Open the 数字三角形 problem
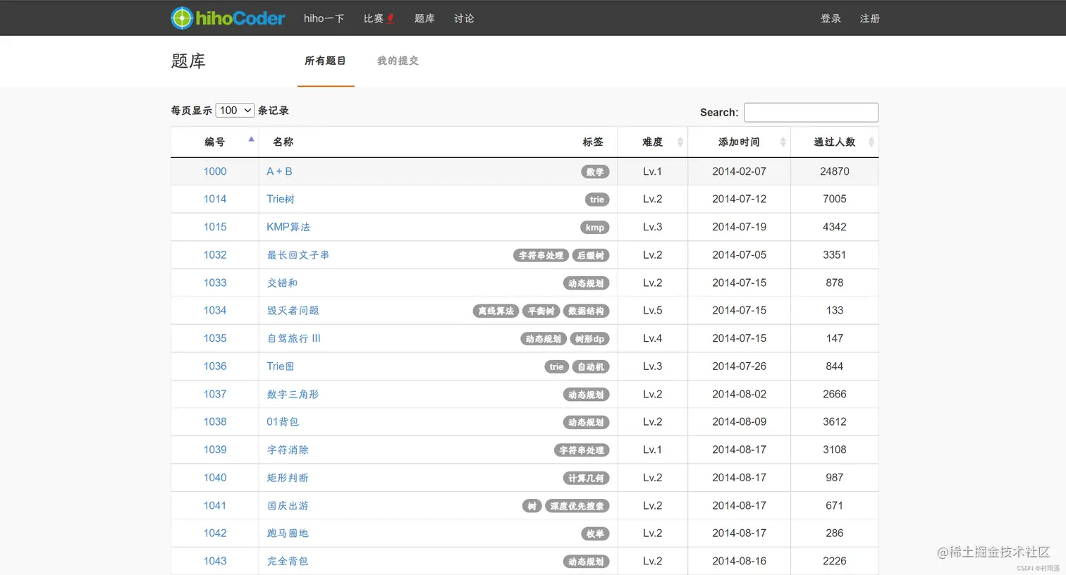The width and height of the screenshot is (1066, 575). [293, 394]
